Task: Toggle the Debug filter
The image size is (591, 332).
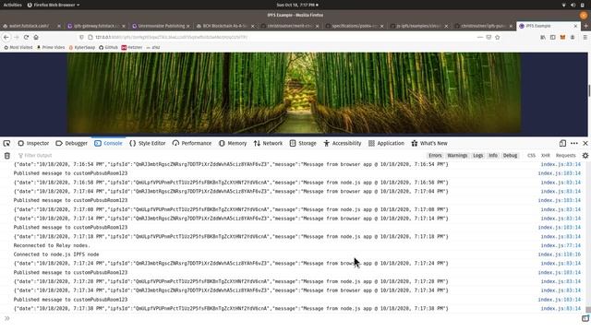Action: click(x=510, y=156)
